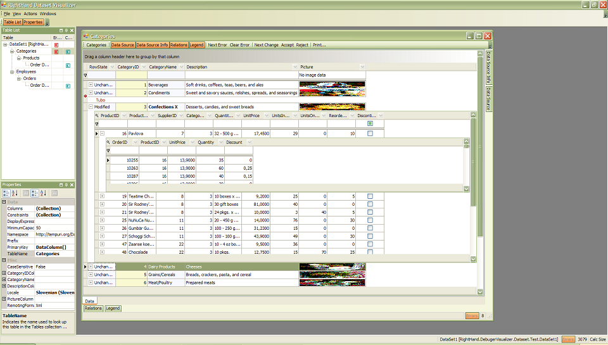Pin the Table List panel
This screenshot has width=608, height=345.
[x=66, y=30]
